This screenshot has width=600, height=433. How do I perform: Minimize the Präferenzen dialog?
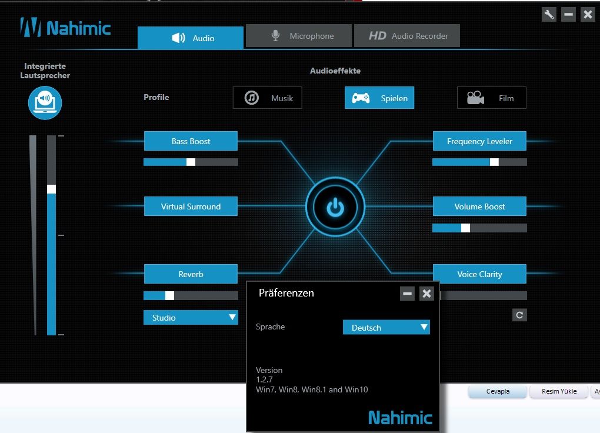pyautogui.click(x=407, y=294)
